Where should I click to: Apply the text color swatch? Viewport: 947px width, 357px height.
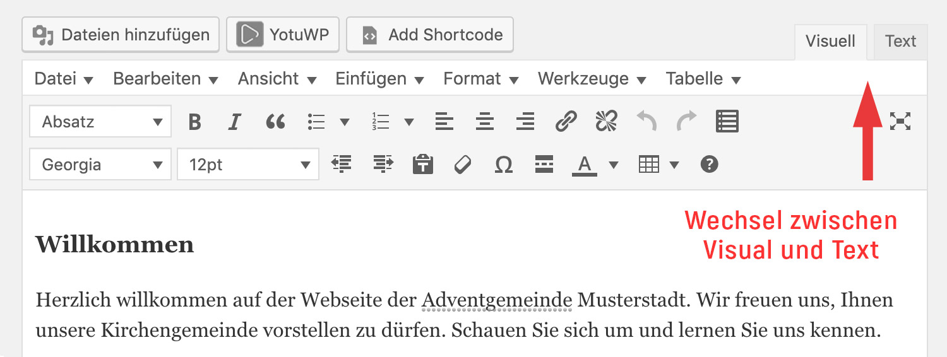585,165
